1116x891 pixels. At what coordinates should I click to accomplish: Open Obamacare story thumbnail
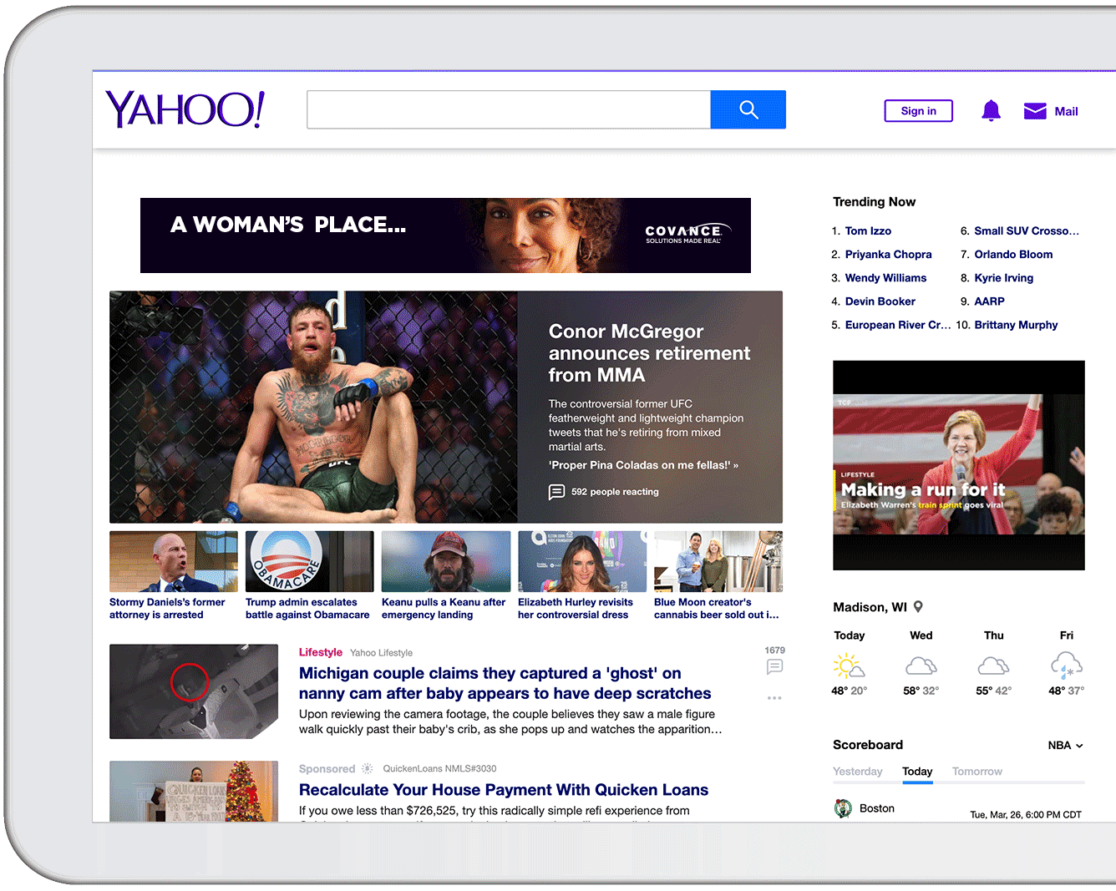click(x=310, y=561)
